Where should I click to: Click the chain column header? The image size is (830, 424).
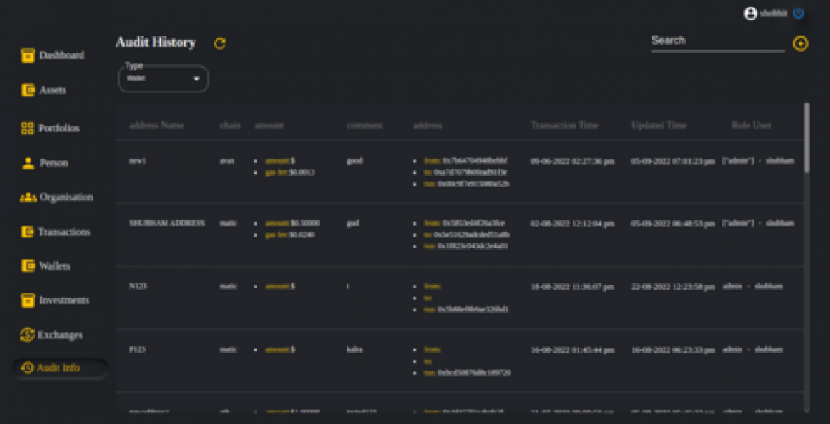230,126
